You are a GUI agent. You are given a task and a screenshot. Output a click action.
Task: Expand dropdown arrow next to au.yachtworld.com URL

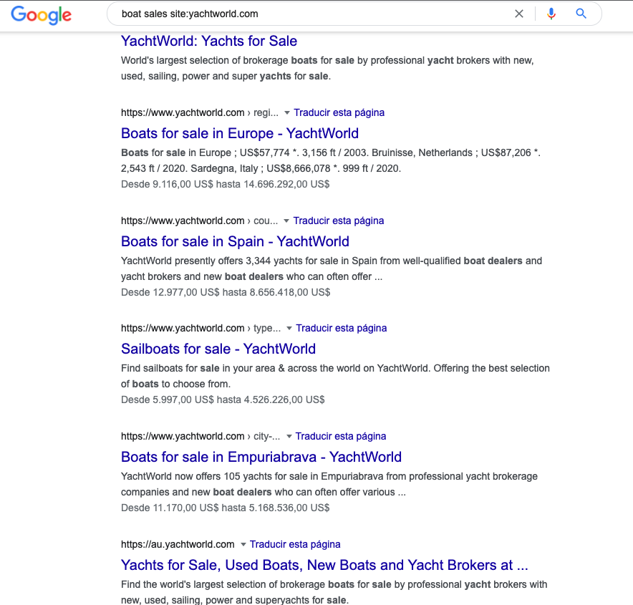pyautogui.click(x=243, y=545)
